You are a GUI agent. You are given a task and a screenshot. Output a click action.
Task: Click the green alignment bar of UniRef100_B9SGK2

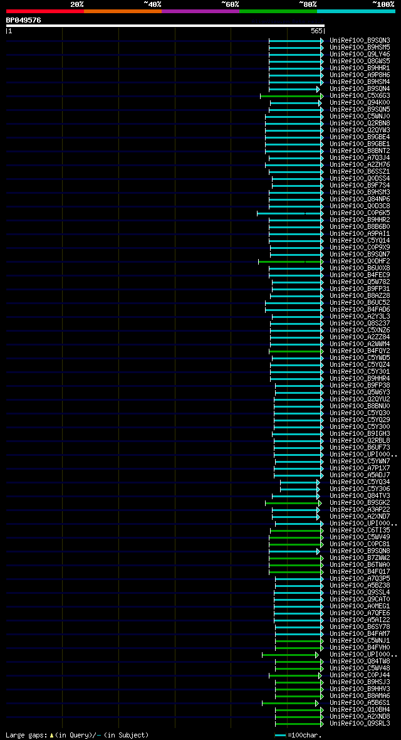(293, 503)
